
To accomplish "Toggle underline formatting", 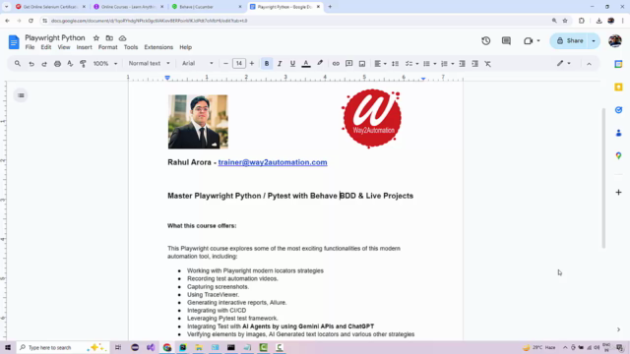I will coord(292,63).
